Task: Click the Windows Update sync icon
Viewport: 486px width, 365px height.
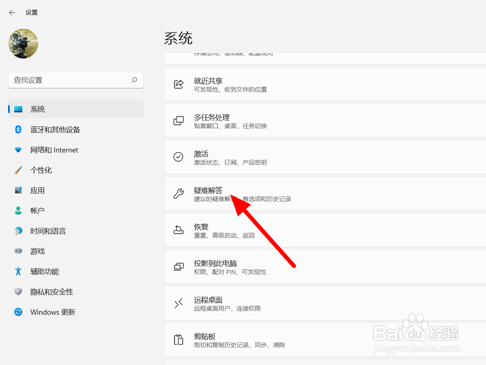Action: pos(18,312)
